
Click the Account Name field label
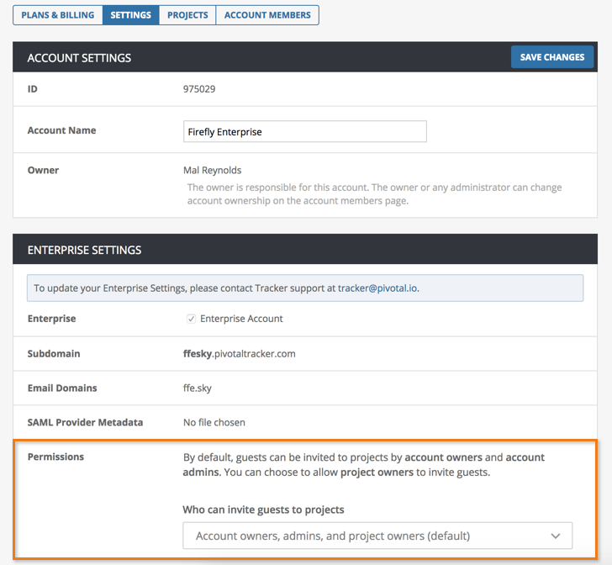click(x=61, y=130)
